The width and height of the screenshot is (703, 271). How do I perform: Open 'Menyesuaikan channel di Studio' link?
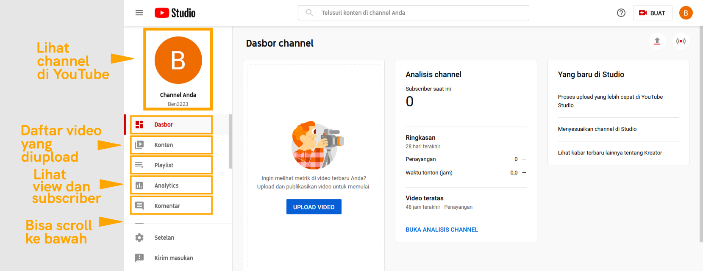[597, 129]
